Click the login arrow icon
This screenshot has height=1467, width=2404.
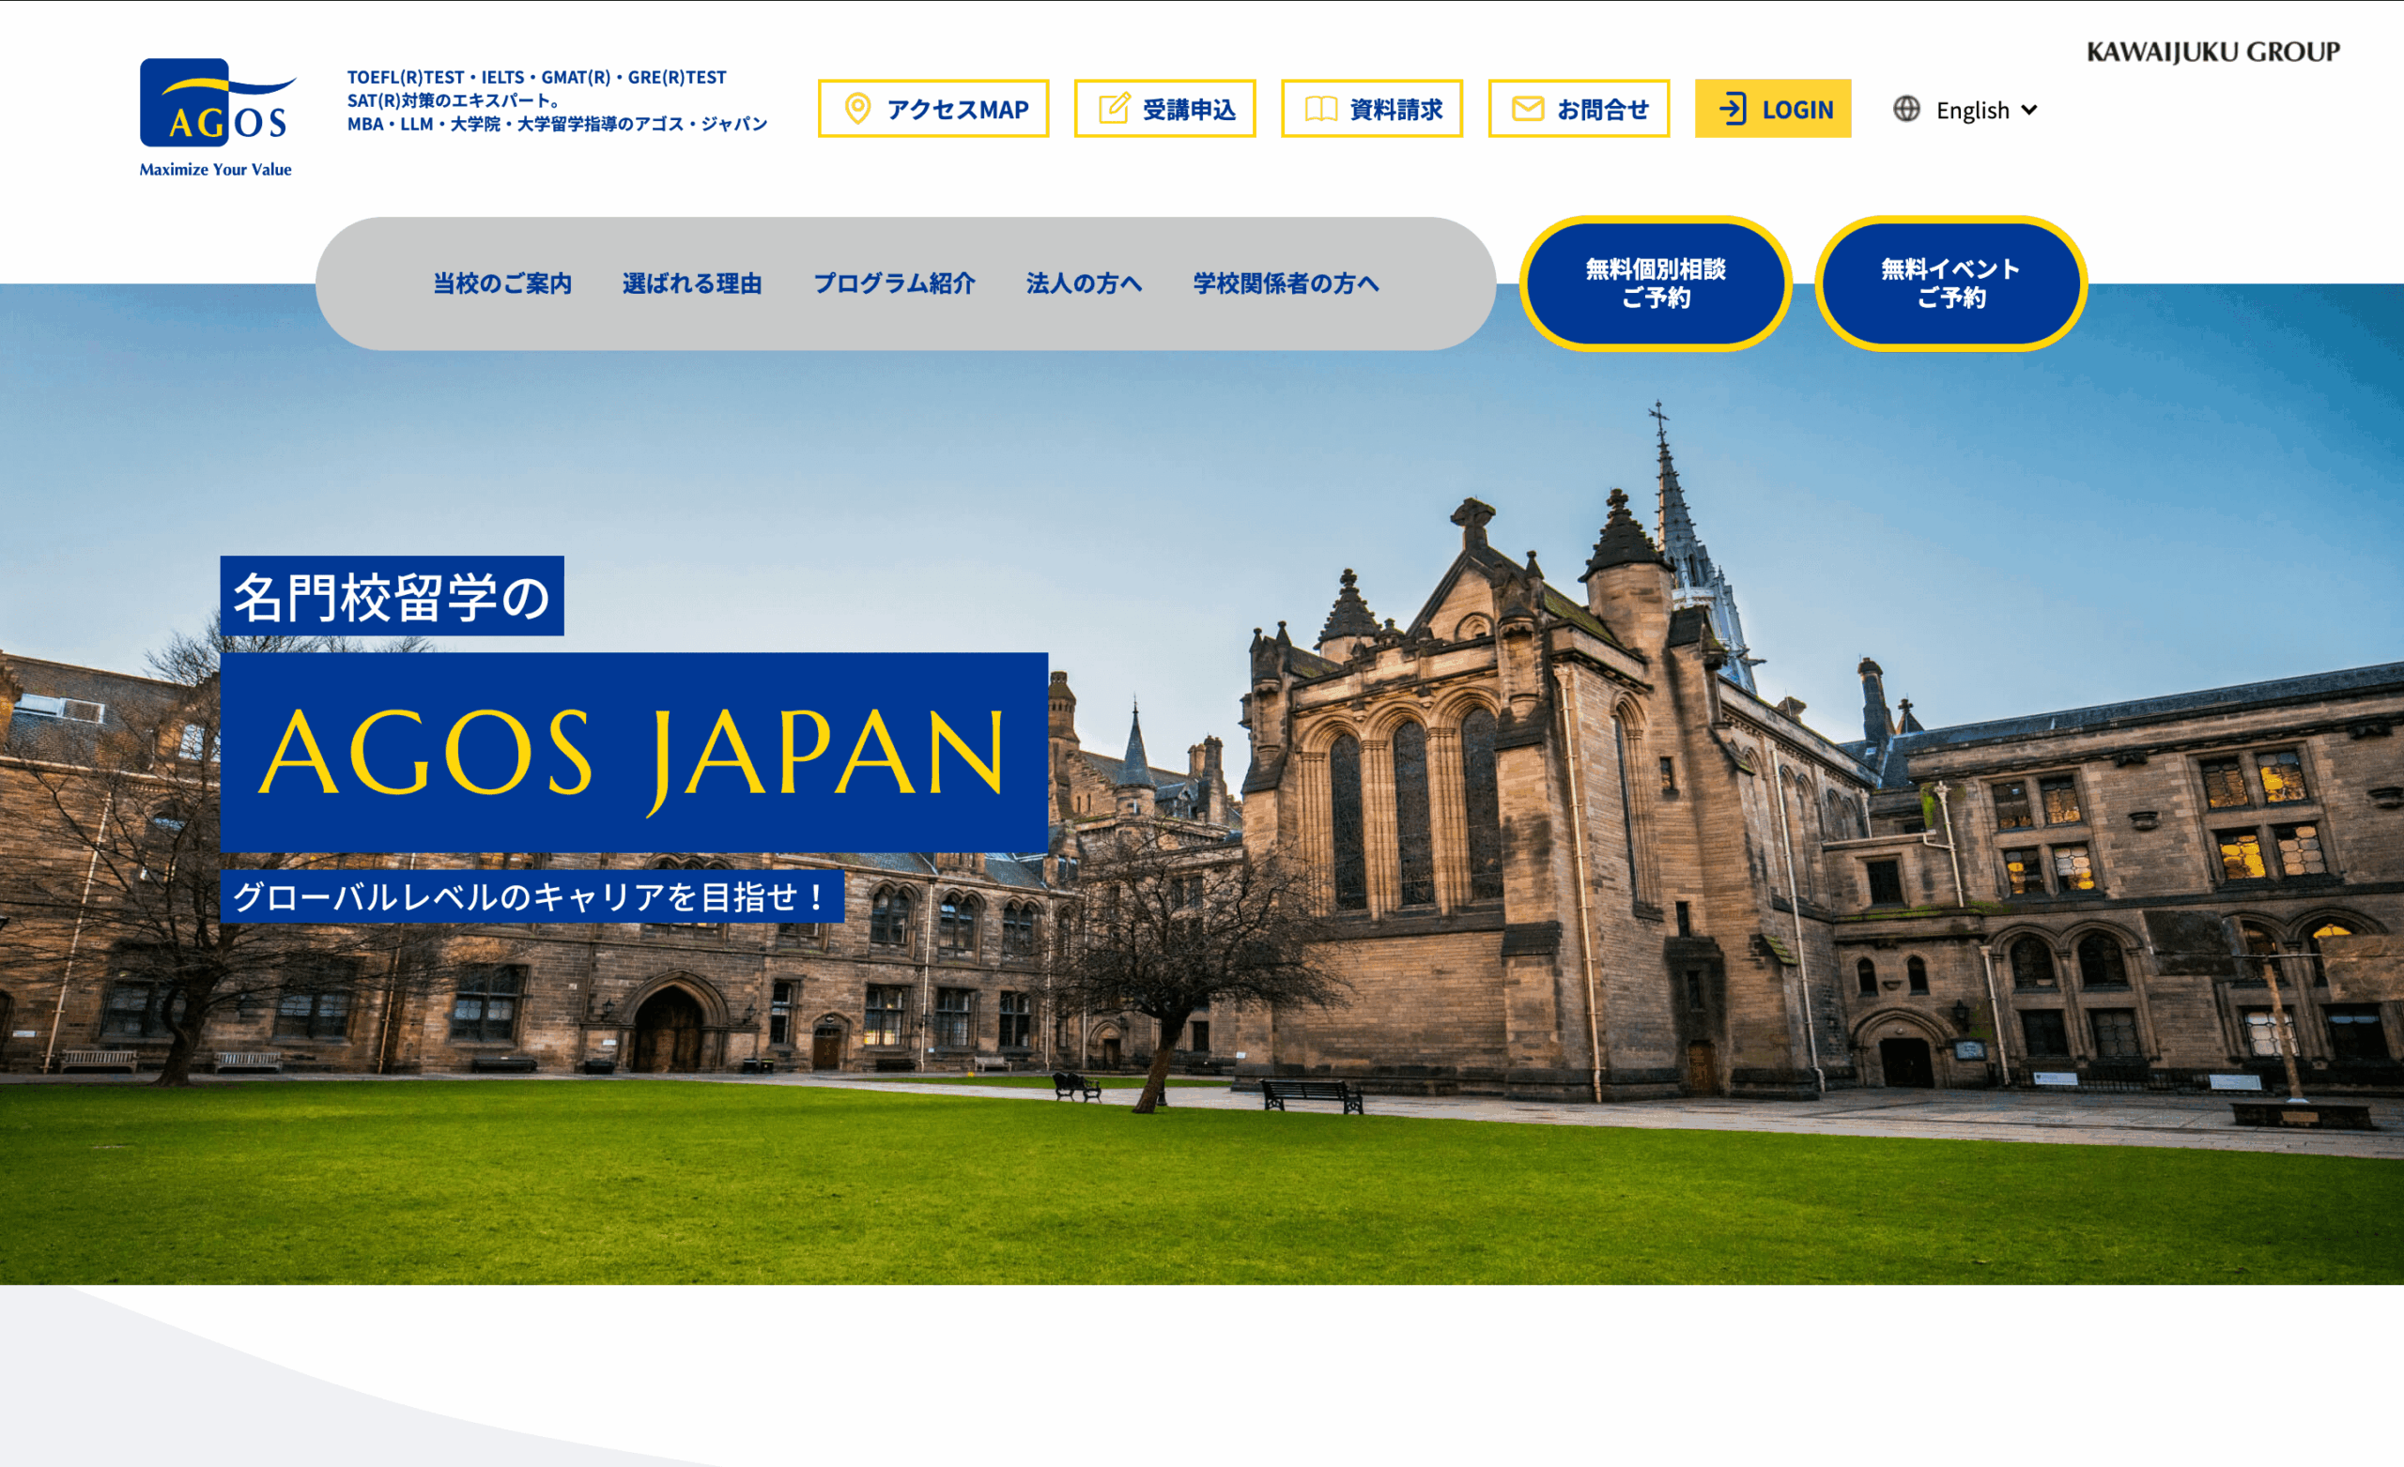pyautogui.click(x=1732, y=108)
